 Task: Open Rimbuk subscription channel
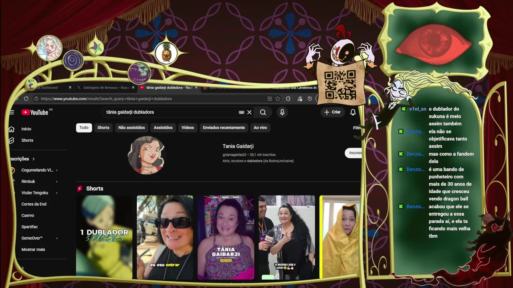[x=28, y=182]
